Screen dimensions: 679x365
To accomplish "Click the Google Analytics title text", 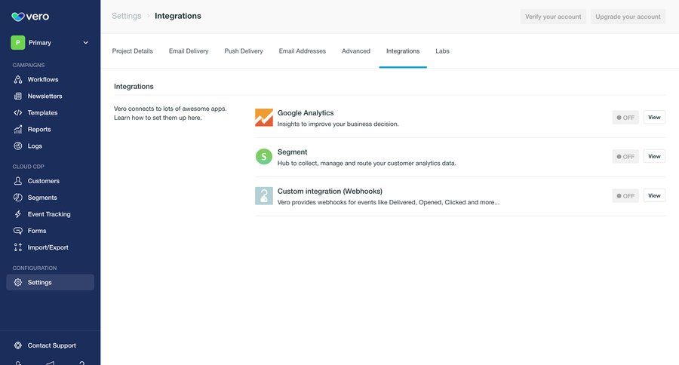I will 306,112.
